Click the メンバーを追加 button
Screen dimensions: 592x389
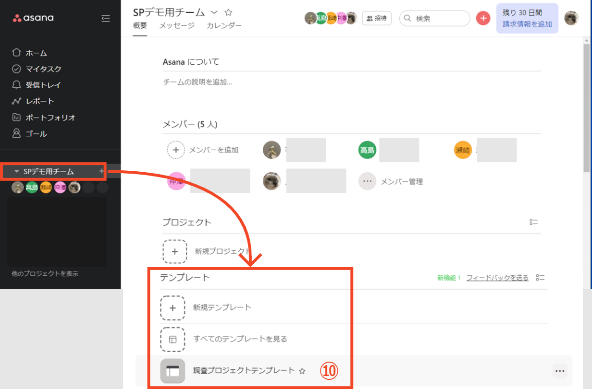click(x=203, y=150)
